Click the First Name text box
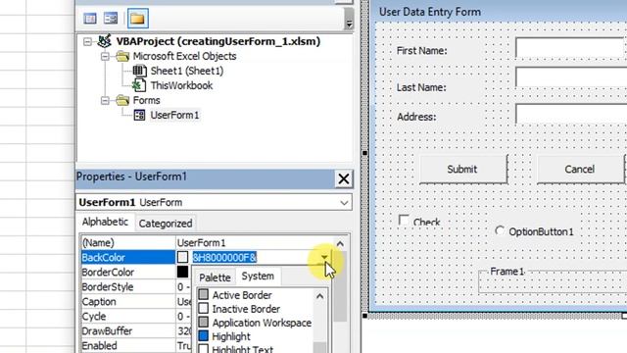 pos(570,48)
